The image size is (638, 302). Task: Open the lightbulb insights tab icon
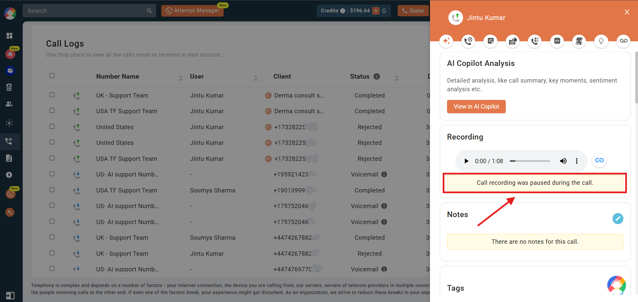pyautogui.click(x=601, y=41)
